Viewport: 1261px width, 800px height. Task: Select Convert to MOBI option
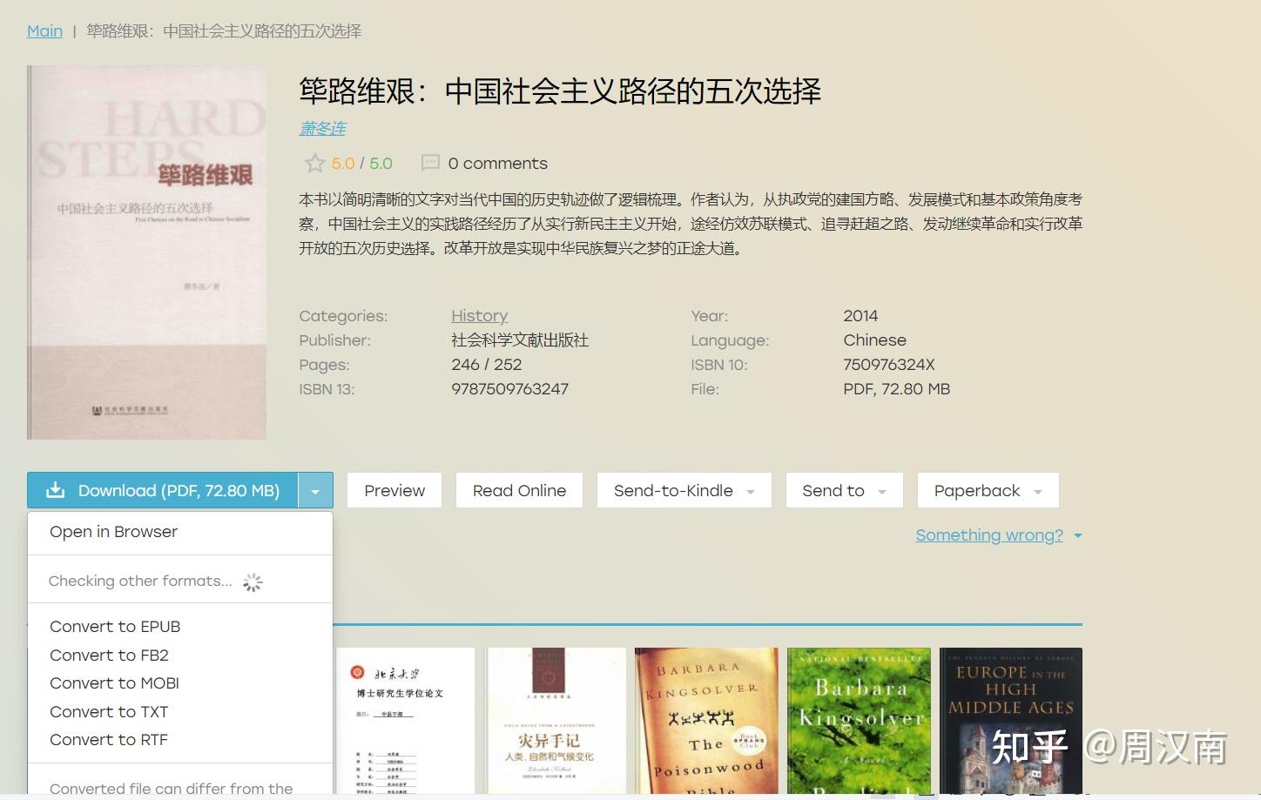[112, 682]
